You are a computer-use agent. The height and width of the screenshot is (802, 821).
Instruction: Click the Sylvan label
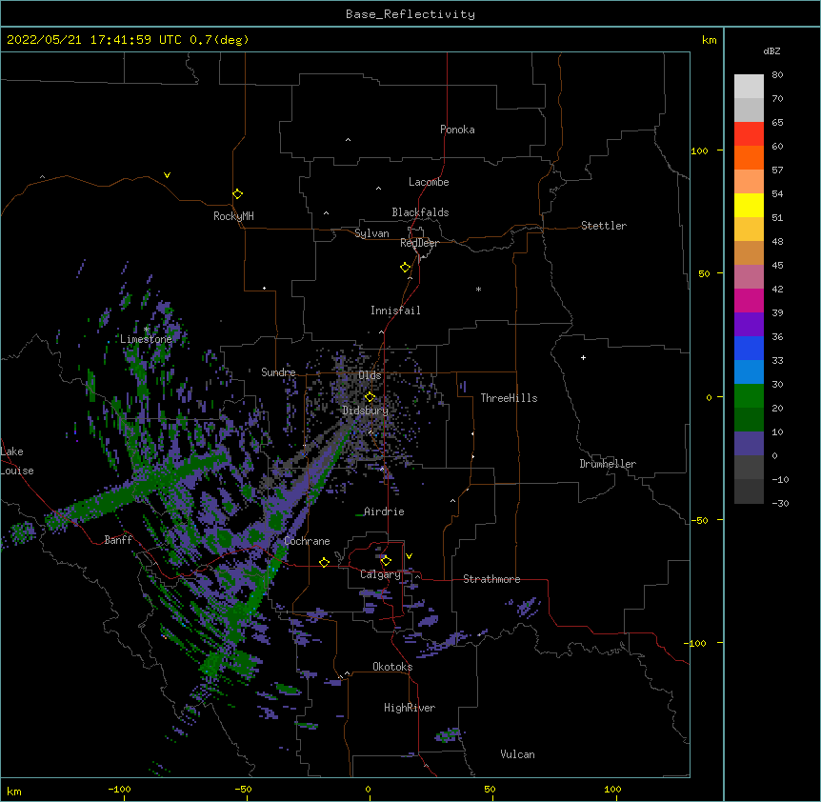[x=371, y=233]
